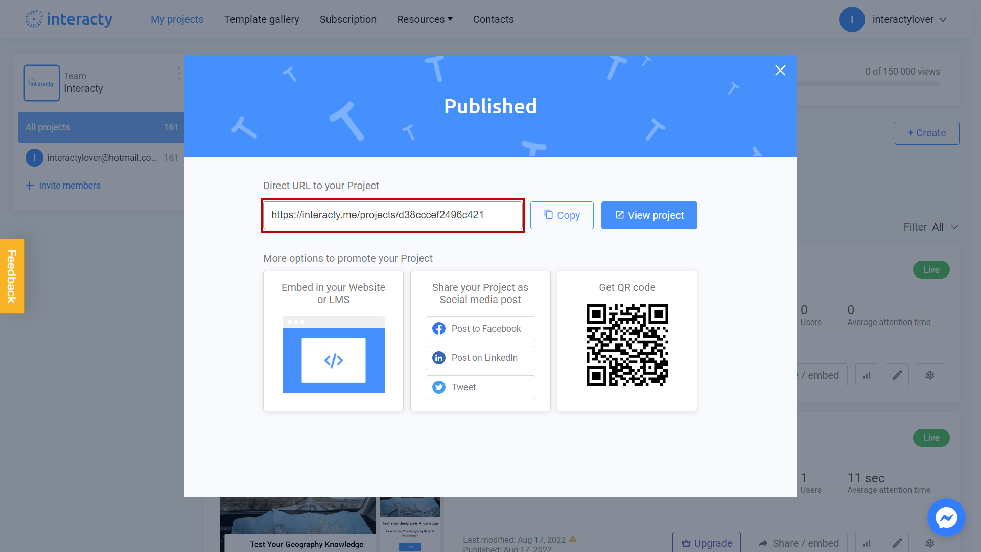Viewport: 981px width, 552px height.
Task: Expand the Resources dropdown menu
Action: click(425, 19)
